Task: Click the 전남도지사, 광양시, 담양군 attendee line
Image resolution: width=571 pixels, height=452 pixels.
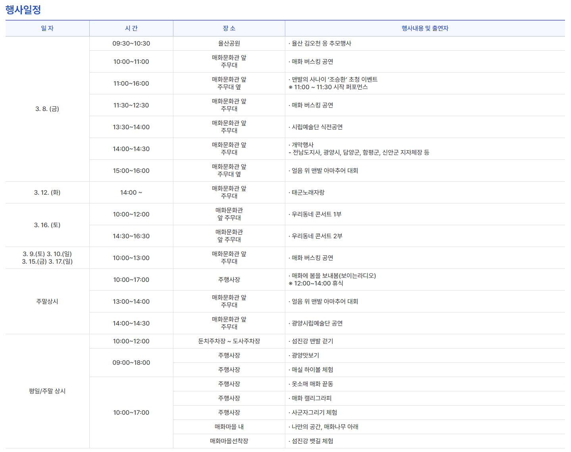Action: coord(359,153)
